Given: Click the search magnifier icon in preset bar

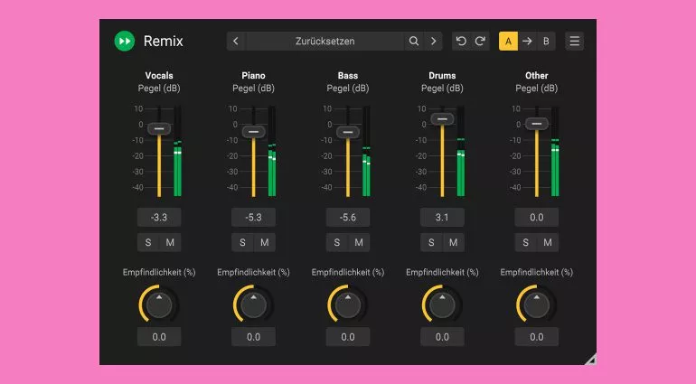Looking at the screenshot, I should click(x=413, y=41).
